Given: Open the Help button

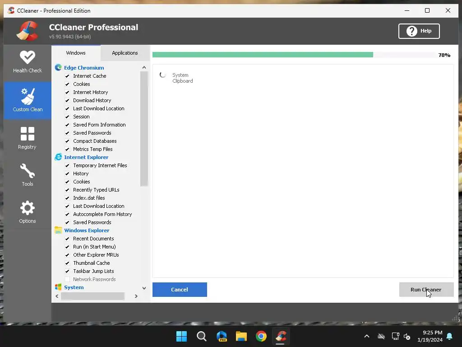Looking at the screenshot, I should [419, 31].
